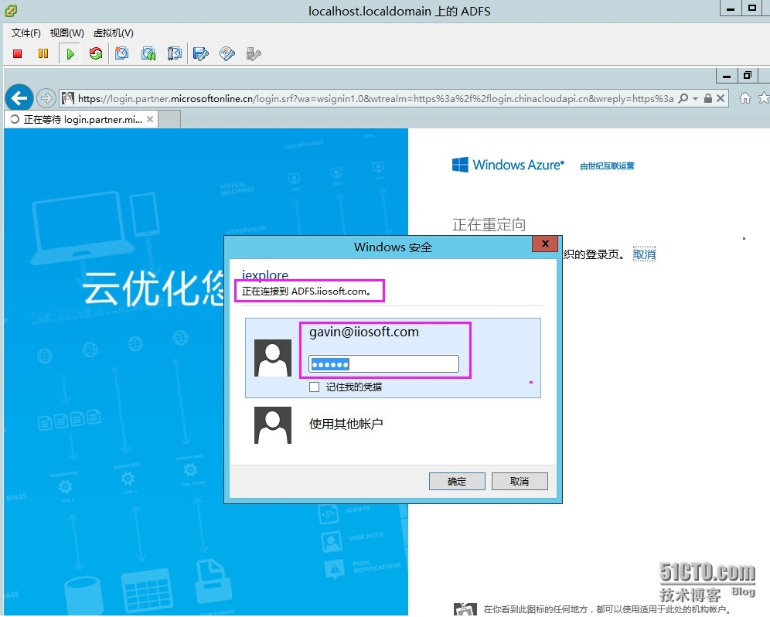Click the browser URL address field
The height and width of the screenshot is (617, 770).
coord(375,99)
